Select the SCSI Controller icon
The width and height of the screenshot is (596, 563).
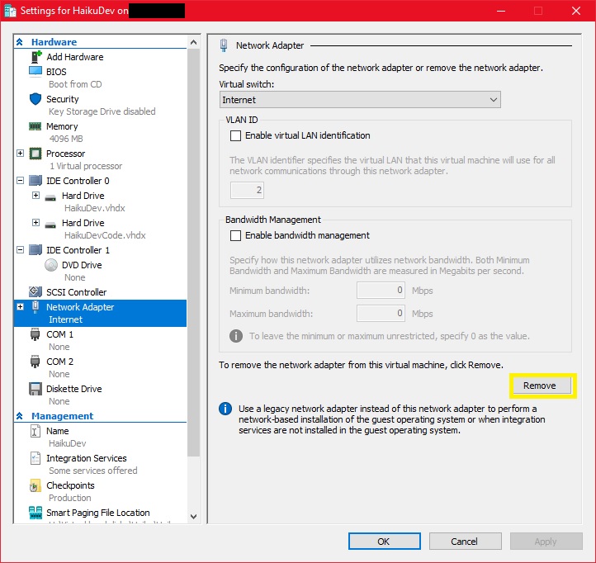click(x=35, y=292)
